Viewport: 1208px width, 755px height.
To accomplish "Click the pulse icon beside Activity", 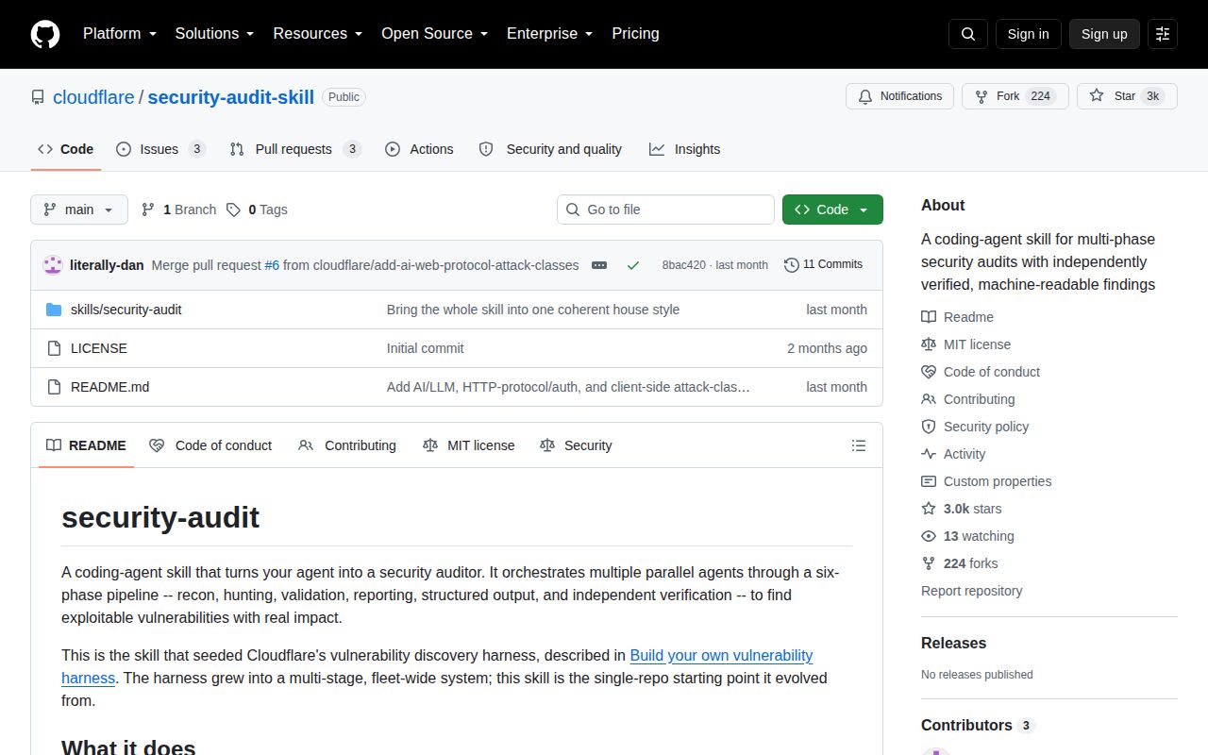I will point(929,454).
